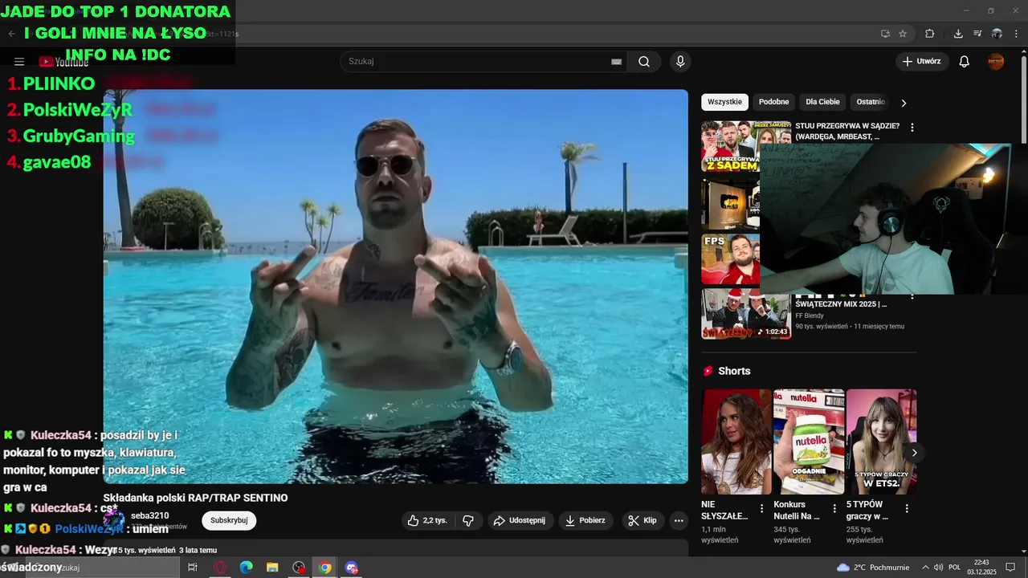The width and height of the screenshot is (1028, 578).
Task: Open options for 5 TYPÓW graczy short
Action: click(907, 508)
